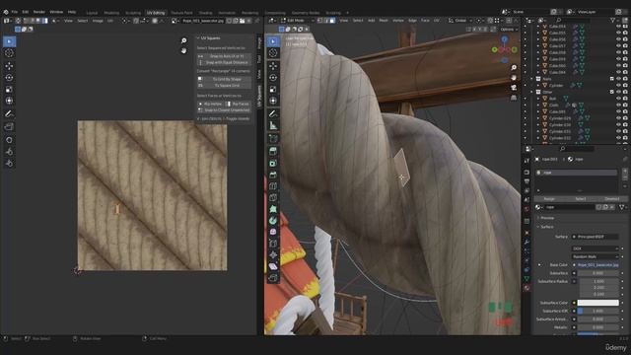This screenshot has height=355, width=631.
Task: Select the Inset Faces tool
Action: coord(273,163)
